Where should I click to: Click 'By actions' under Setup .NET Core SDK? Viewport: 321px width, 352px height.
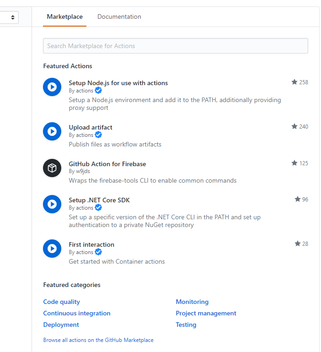[x=81, y=208]
